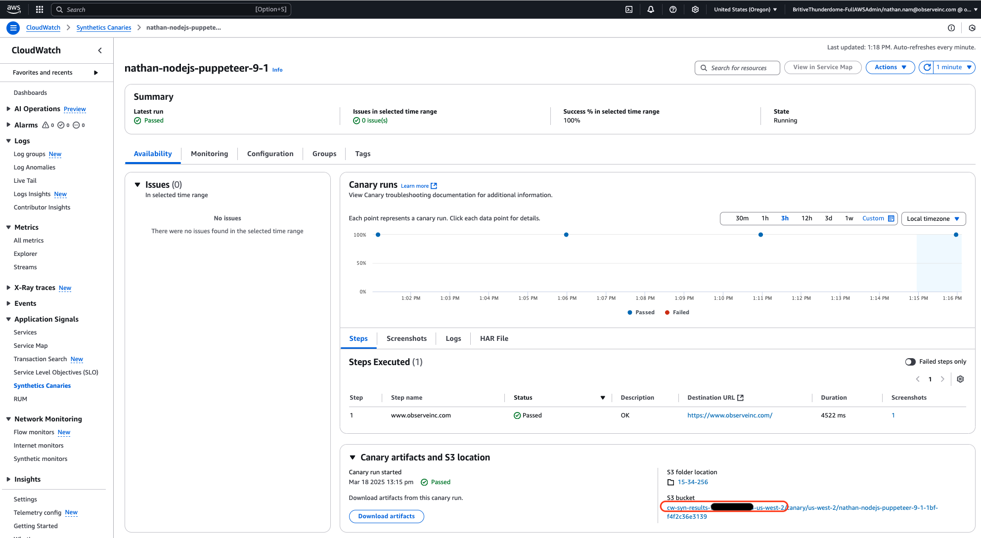The height and width of the screenshot is (538, 981).
Task: Switch to the Configuration tab
Action: coord(270,154)
